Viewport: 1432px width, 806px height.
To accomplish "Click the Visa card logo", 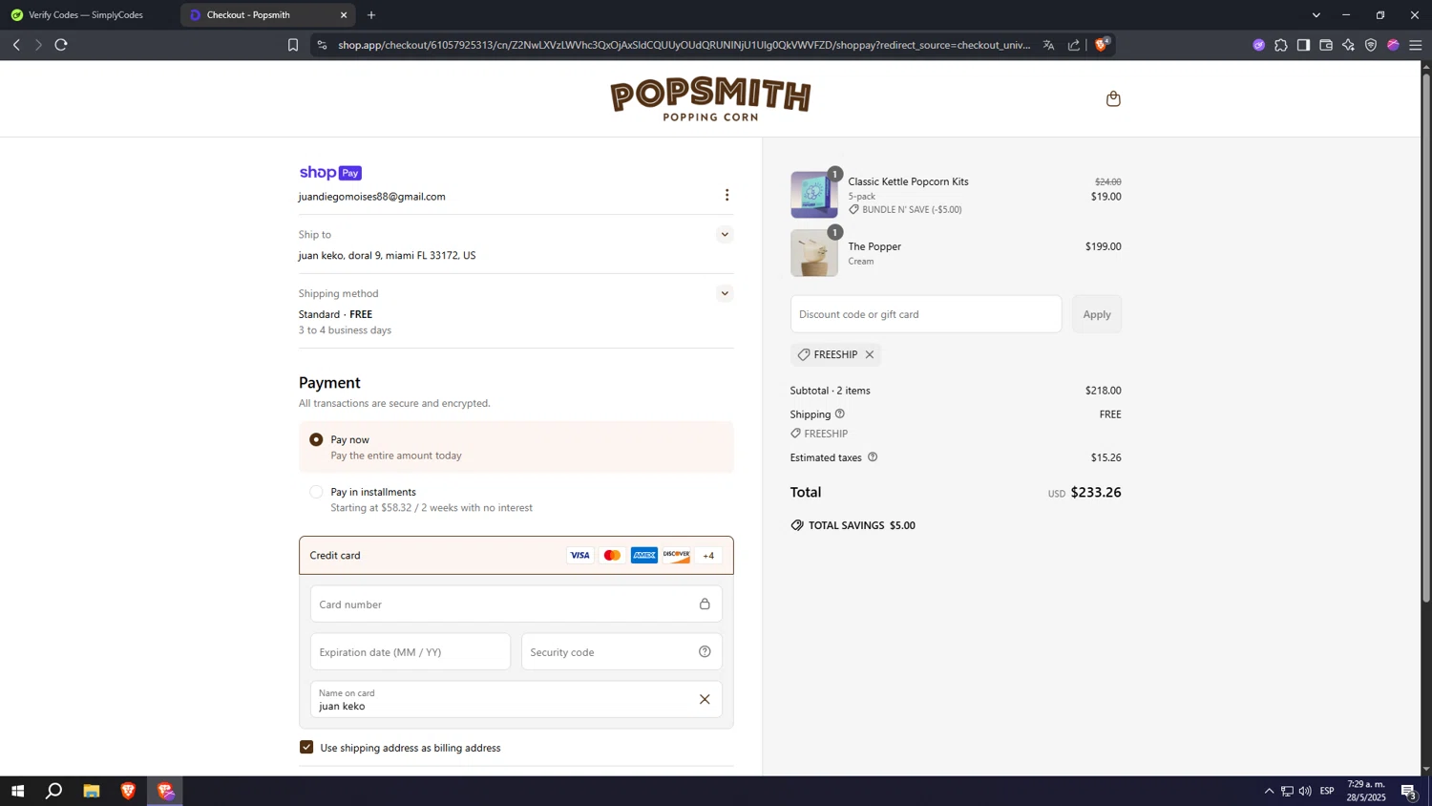I will (x=579, y=555).
